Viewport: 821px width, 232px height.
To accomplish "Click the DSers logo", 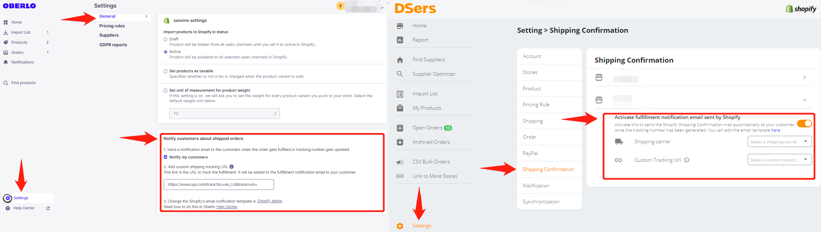I will point(415,8).
